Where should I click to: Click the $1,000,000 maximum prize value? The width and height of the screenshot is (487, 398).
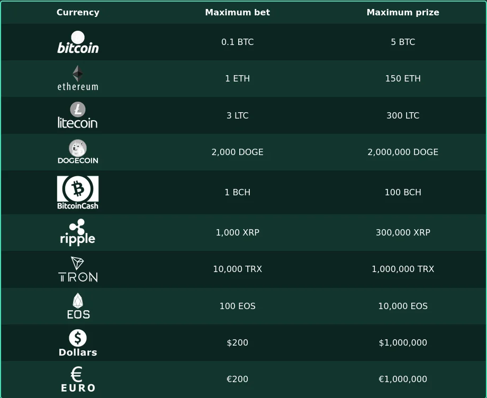403,342
